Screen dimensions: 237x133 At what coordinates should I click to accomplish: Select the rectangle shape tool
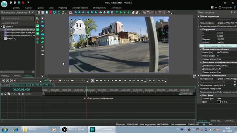pos(43,34)
